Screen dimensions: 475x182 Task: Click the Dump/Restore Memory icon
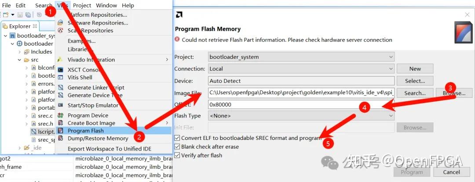tap(60, 139)
